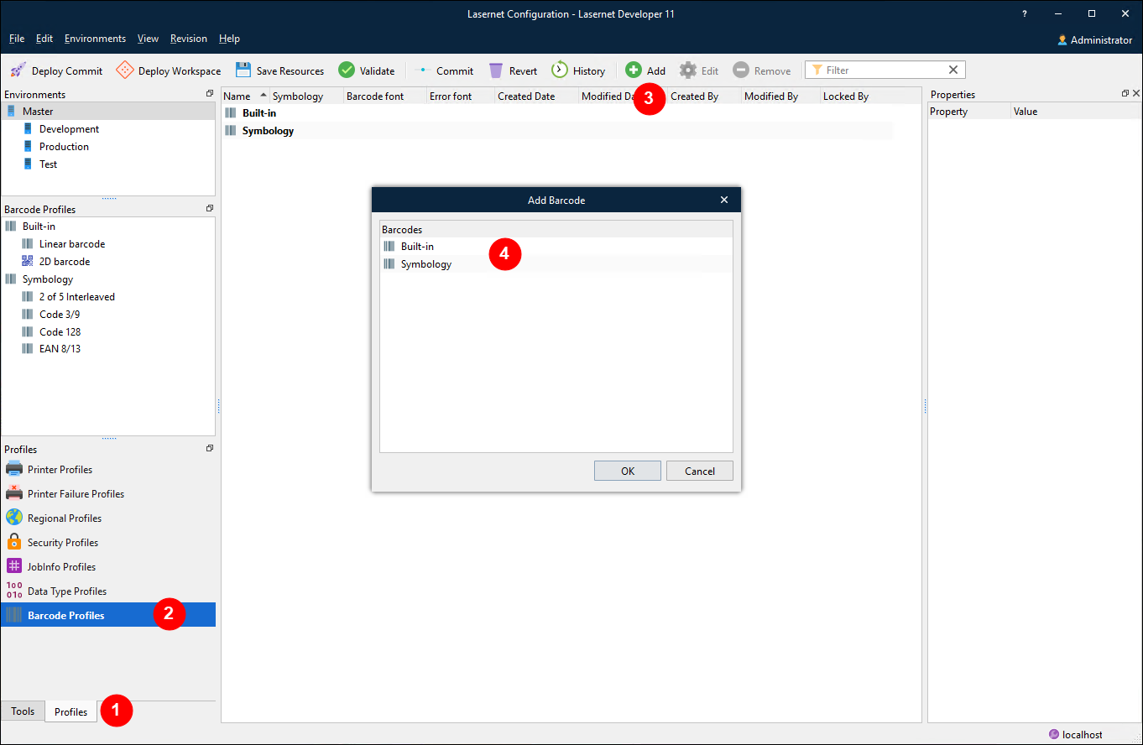Select 2 of 5 Interleaved barcode profile
The image size is (1143, 745).
tap(77, 296)
